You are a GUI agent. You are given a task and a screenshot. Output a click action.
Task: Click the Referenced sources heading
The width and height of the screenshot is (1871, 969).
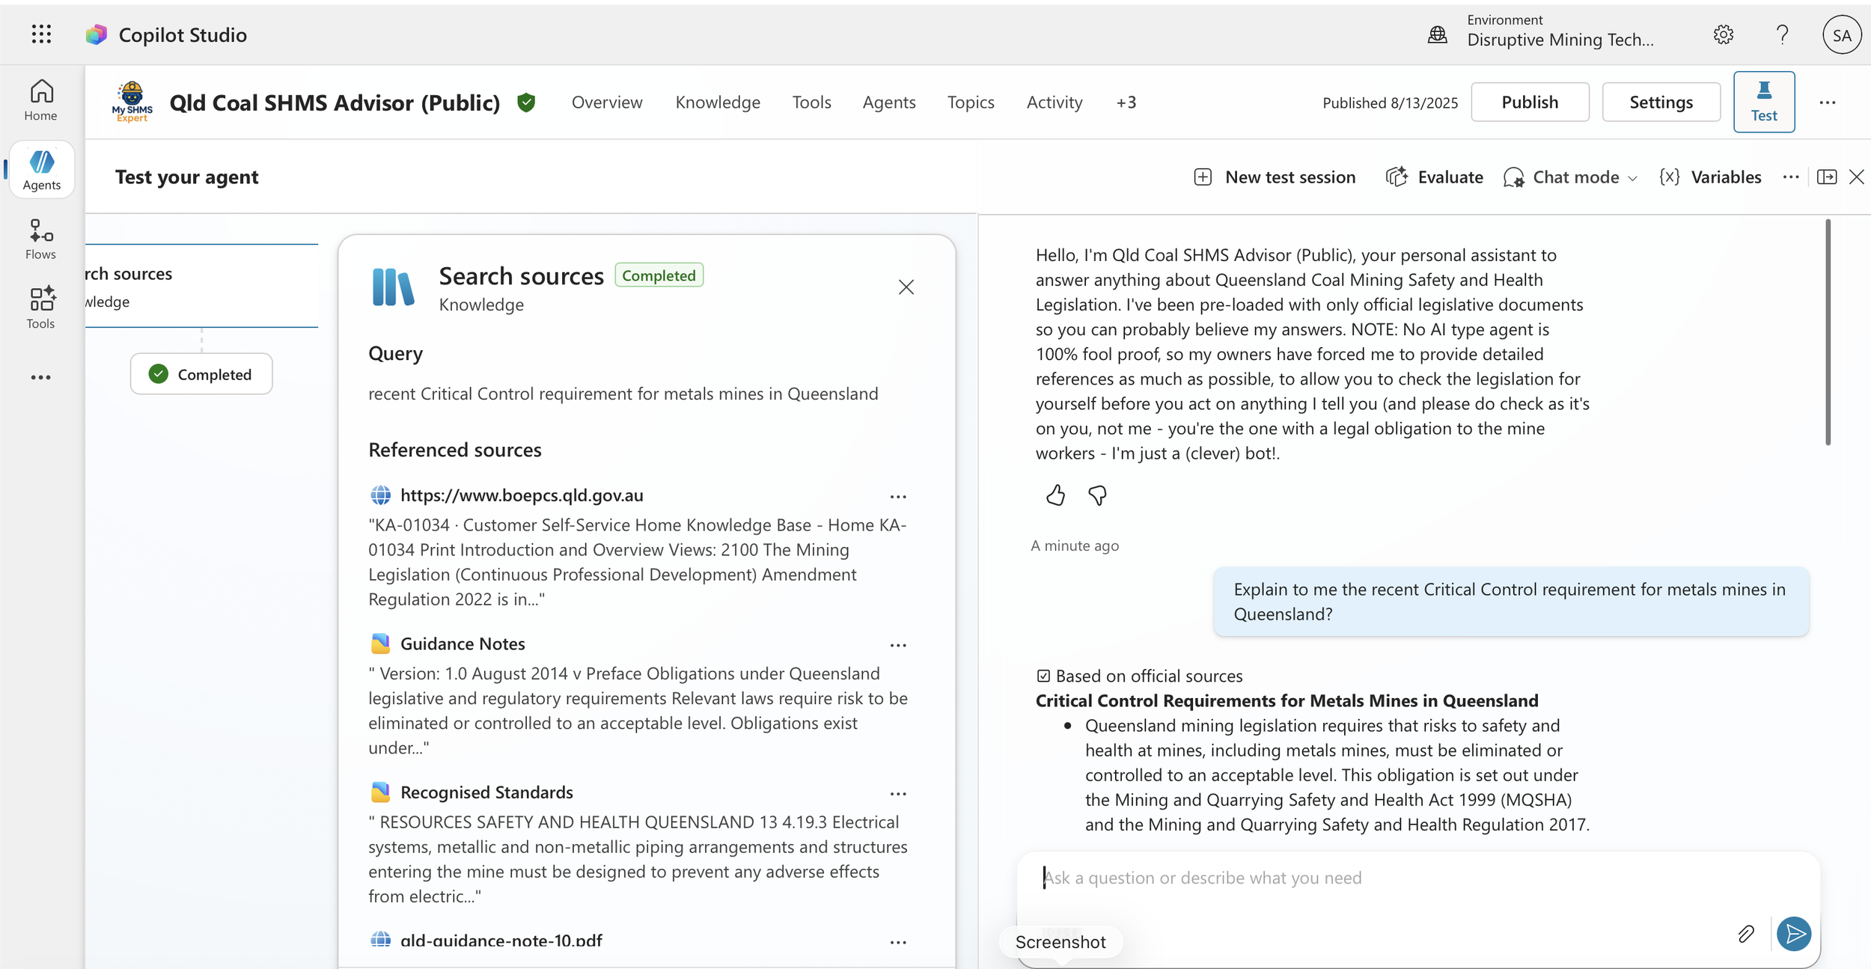(x=454, y=450)
